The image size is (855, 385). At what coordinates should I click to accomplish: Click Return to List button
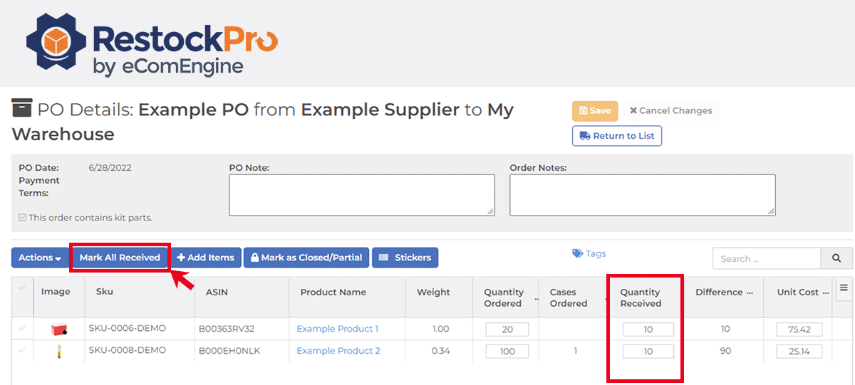(617, 136)
